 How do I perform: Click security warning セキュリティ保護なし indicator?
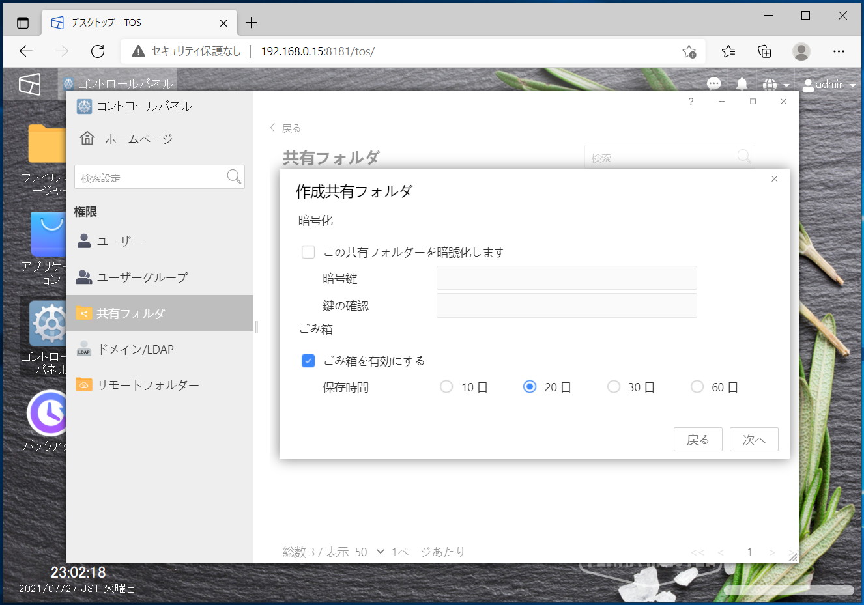click(x=186, y=51)
